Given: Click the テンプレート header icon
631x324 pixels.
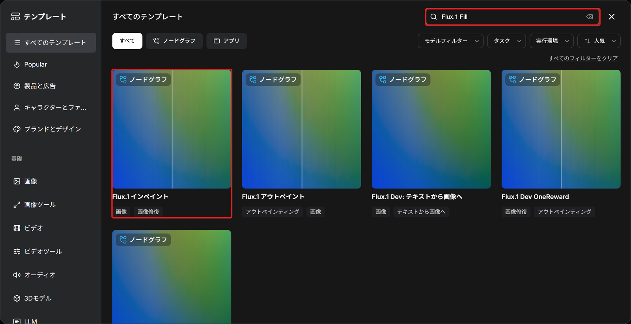Looking at the screenshot, I should (x=15, y=17).
